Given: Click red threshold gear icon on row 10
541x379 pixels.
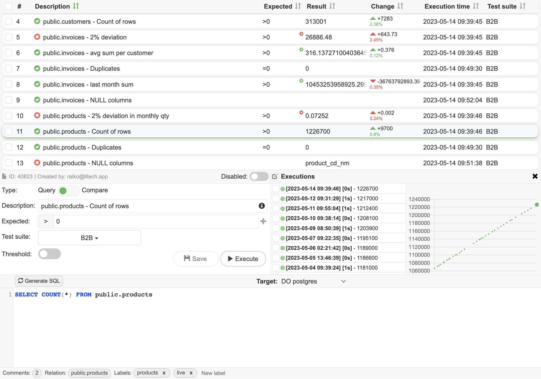Looking at the screenshot, I should coord(301,113).
